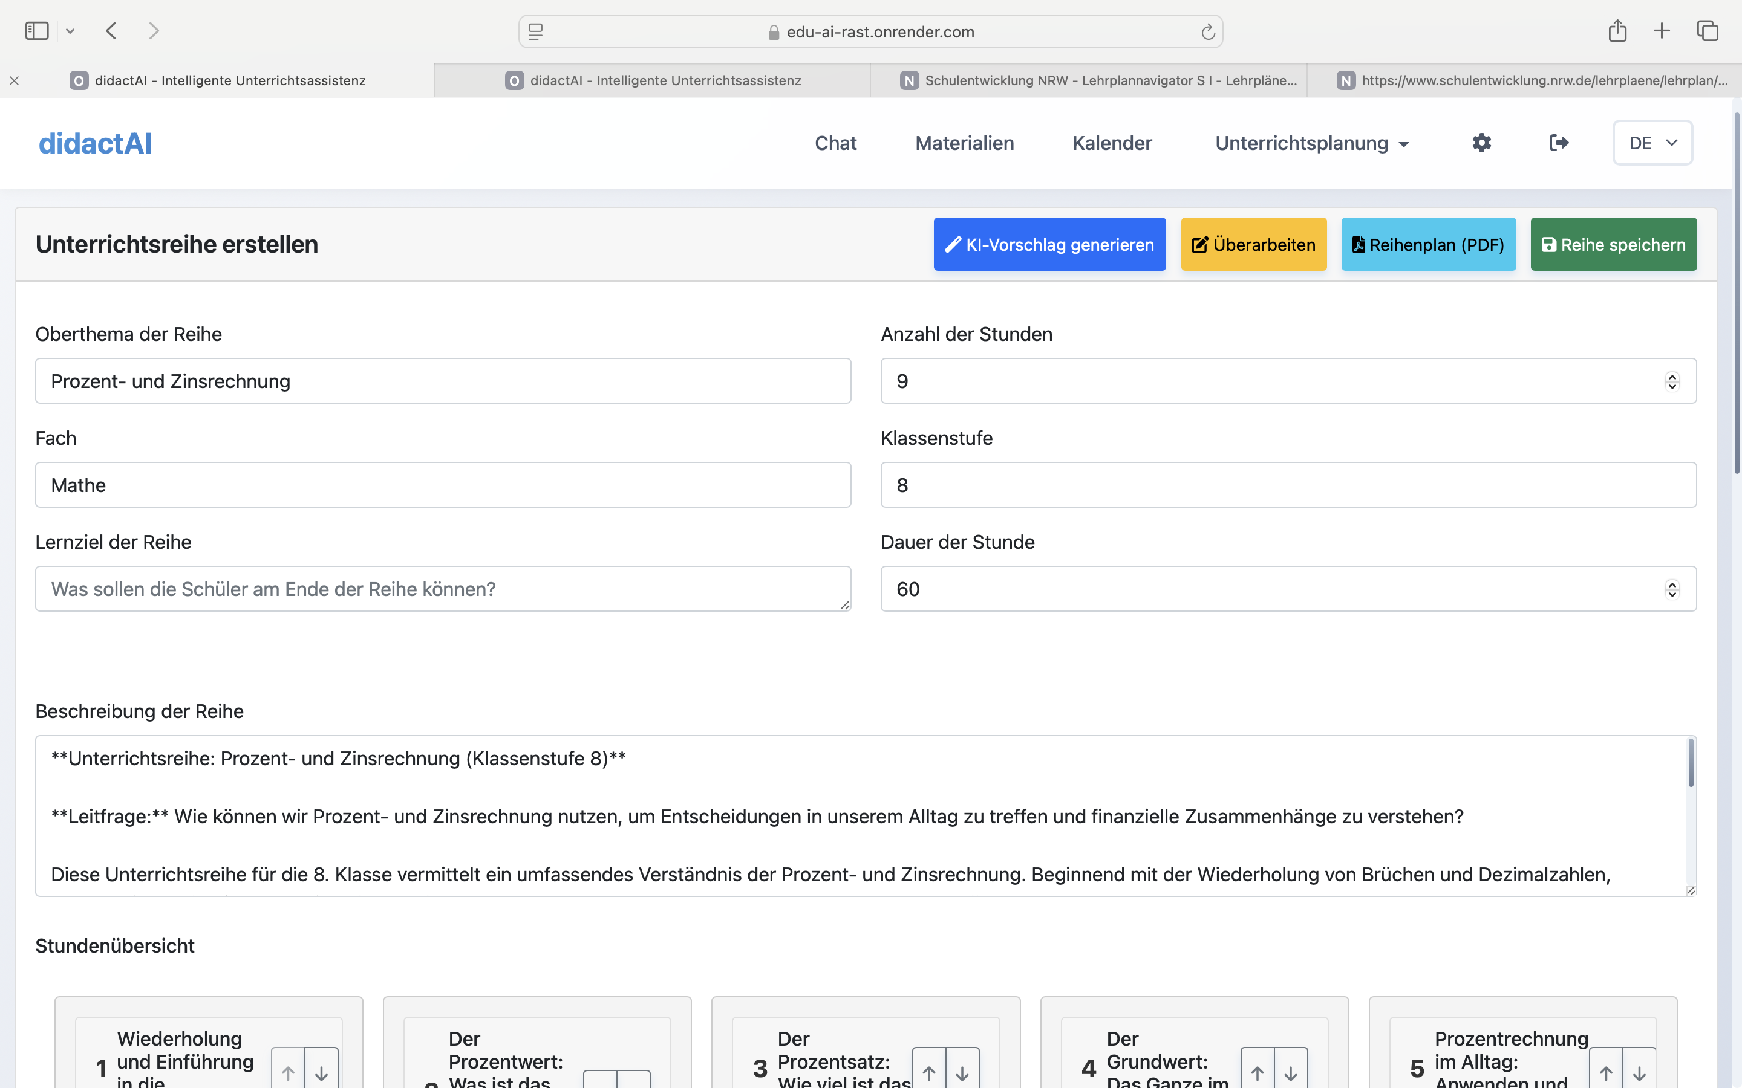Click the Oberthema der Reihe field

(x=443, y=381)
